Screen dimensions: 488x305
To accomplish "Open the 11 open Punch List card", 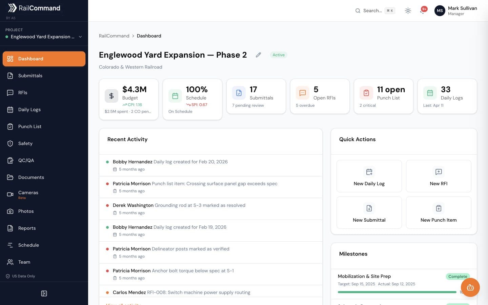I will tap(384, 96).
